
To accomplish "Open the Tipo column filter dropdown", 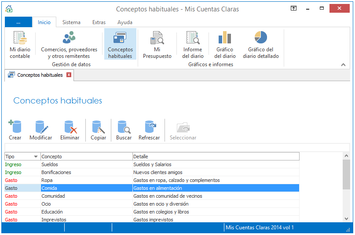I will point(36,157).
